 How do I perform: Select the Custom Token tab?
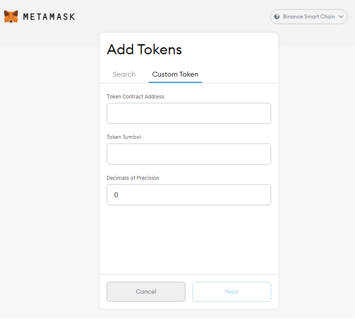[175, 74]
